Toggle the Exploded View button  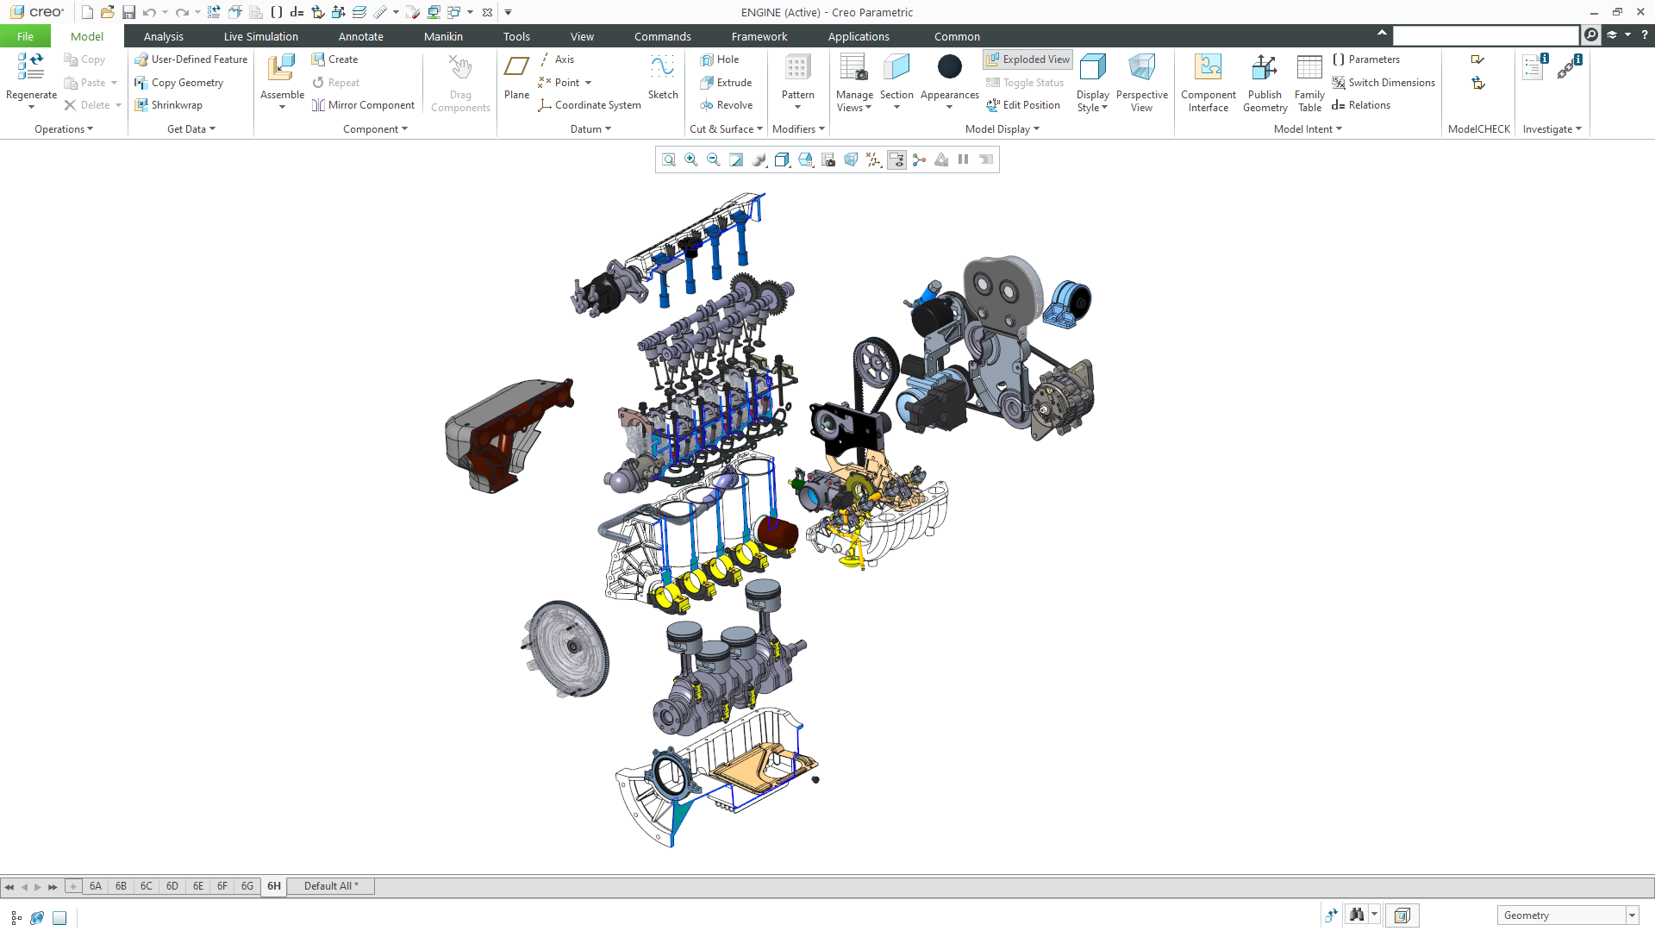click(x=1027, y=59)
